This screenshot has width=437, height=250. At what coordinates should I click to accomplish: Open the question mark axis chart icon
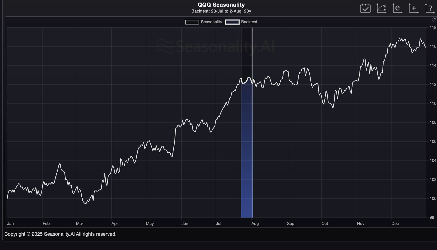pyautogui.click(x=430, y=8)
